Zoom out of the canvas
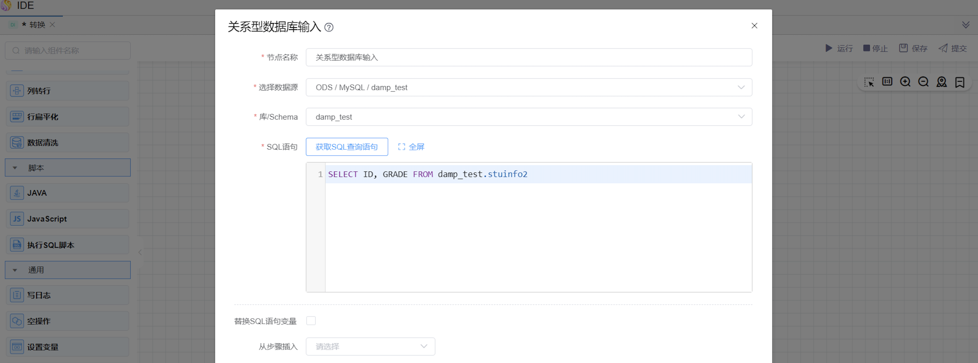This screenshot has width=978, height=363. click(x=923, y=82)
